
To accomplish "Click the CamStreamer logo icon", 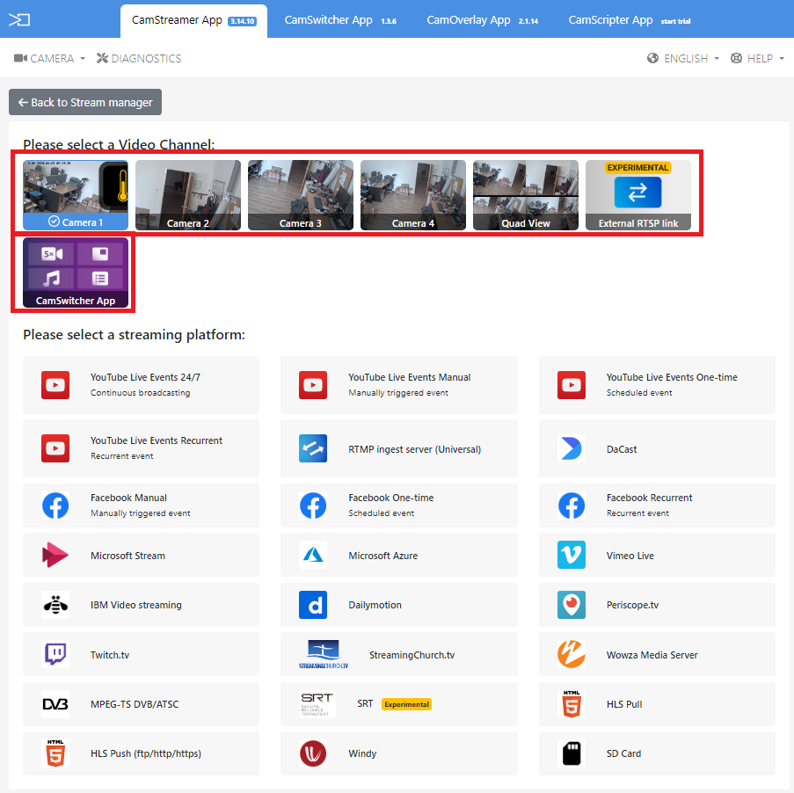I will pyautogui.click(x=19, y=19).
